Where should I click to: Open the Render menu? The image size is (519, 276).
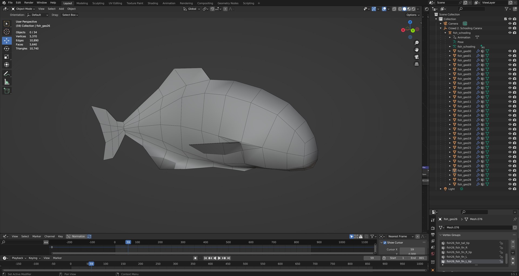(x=29, y=3)
